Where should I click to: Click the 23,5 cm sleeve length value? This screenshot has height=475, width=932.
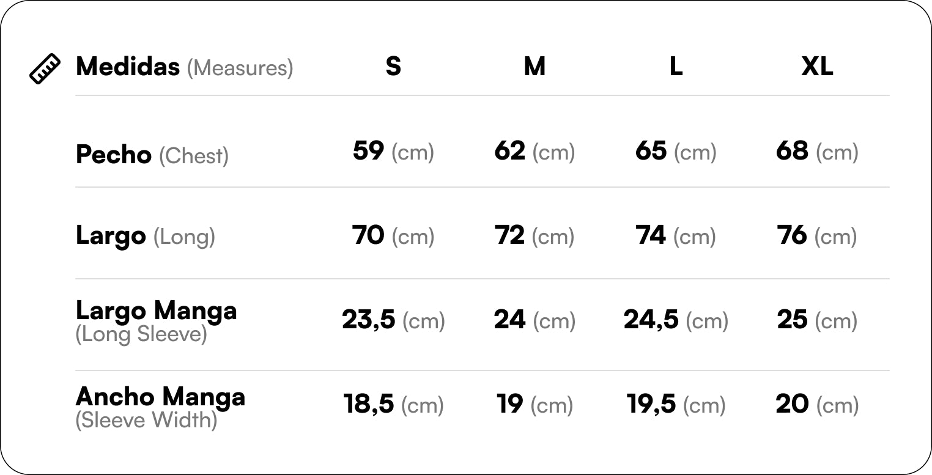pos(393,320)
